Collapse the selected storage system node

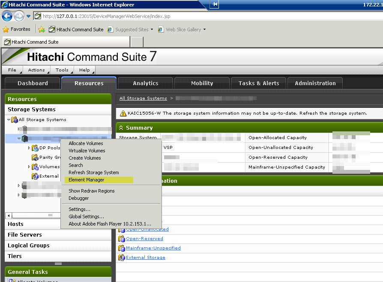click(x=19, y=139)
